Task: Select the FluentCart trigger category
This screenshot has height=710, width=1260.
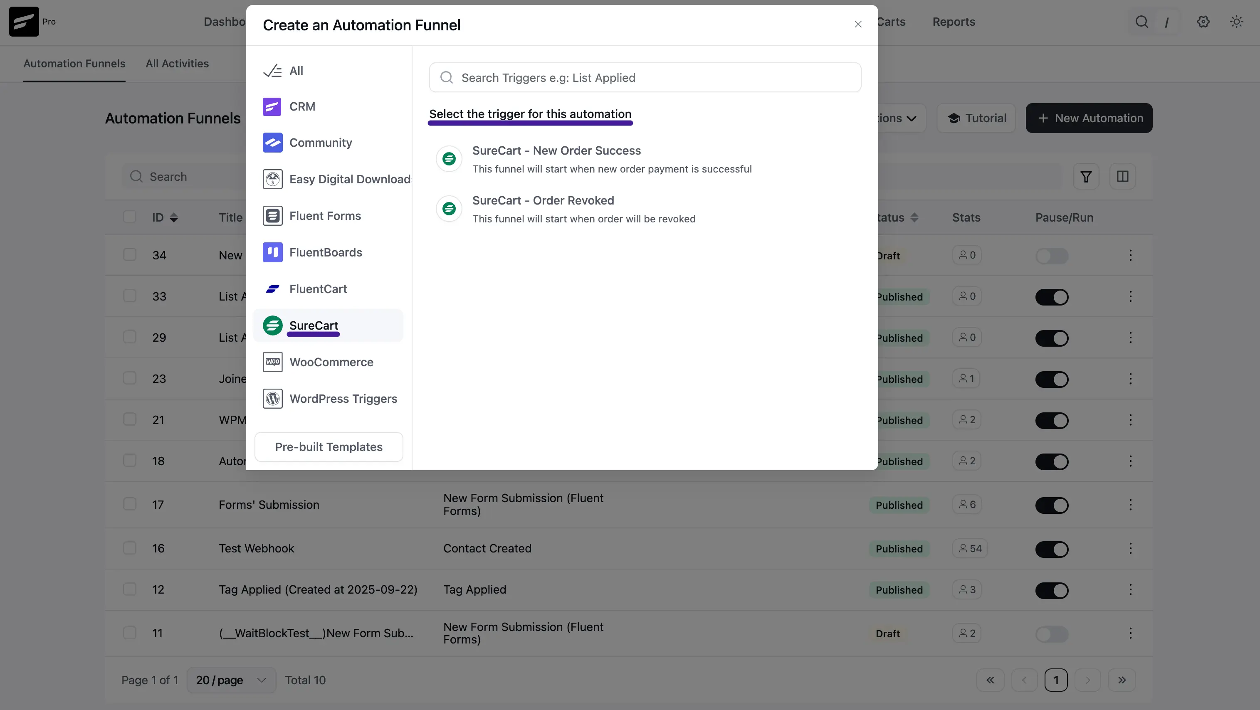Action: coord(328,289)
